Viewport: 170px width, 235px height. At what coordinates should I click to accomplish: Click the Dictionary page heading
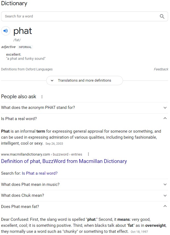(14, 4)
